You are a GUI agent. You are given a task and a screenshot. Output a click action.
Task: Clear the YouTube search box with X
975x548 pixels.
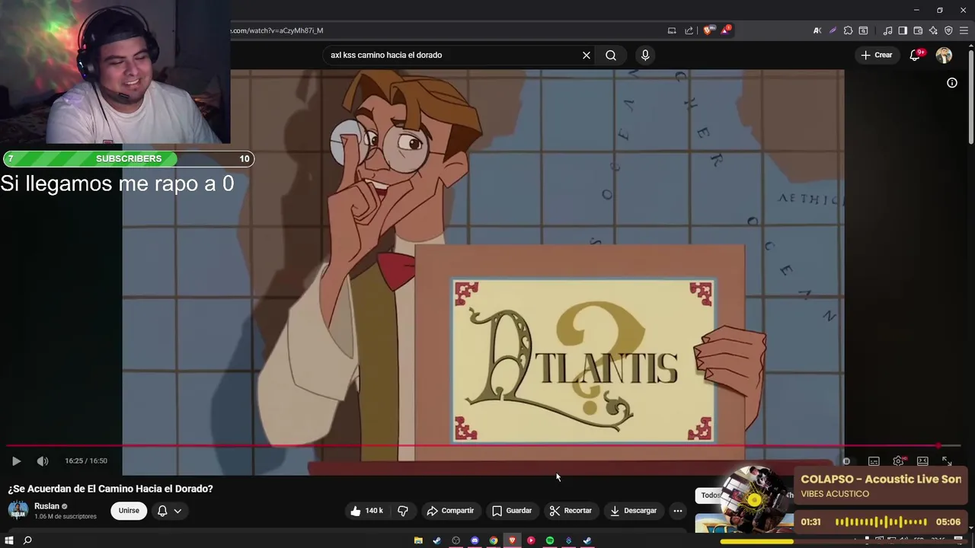(x=587, y=55)
